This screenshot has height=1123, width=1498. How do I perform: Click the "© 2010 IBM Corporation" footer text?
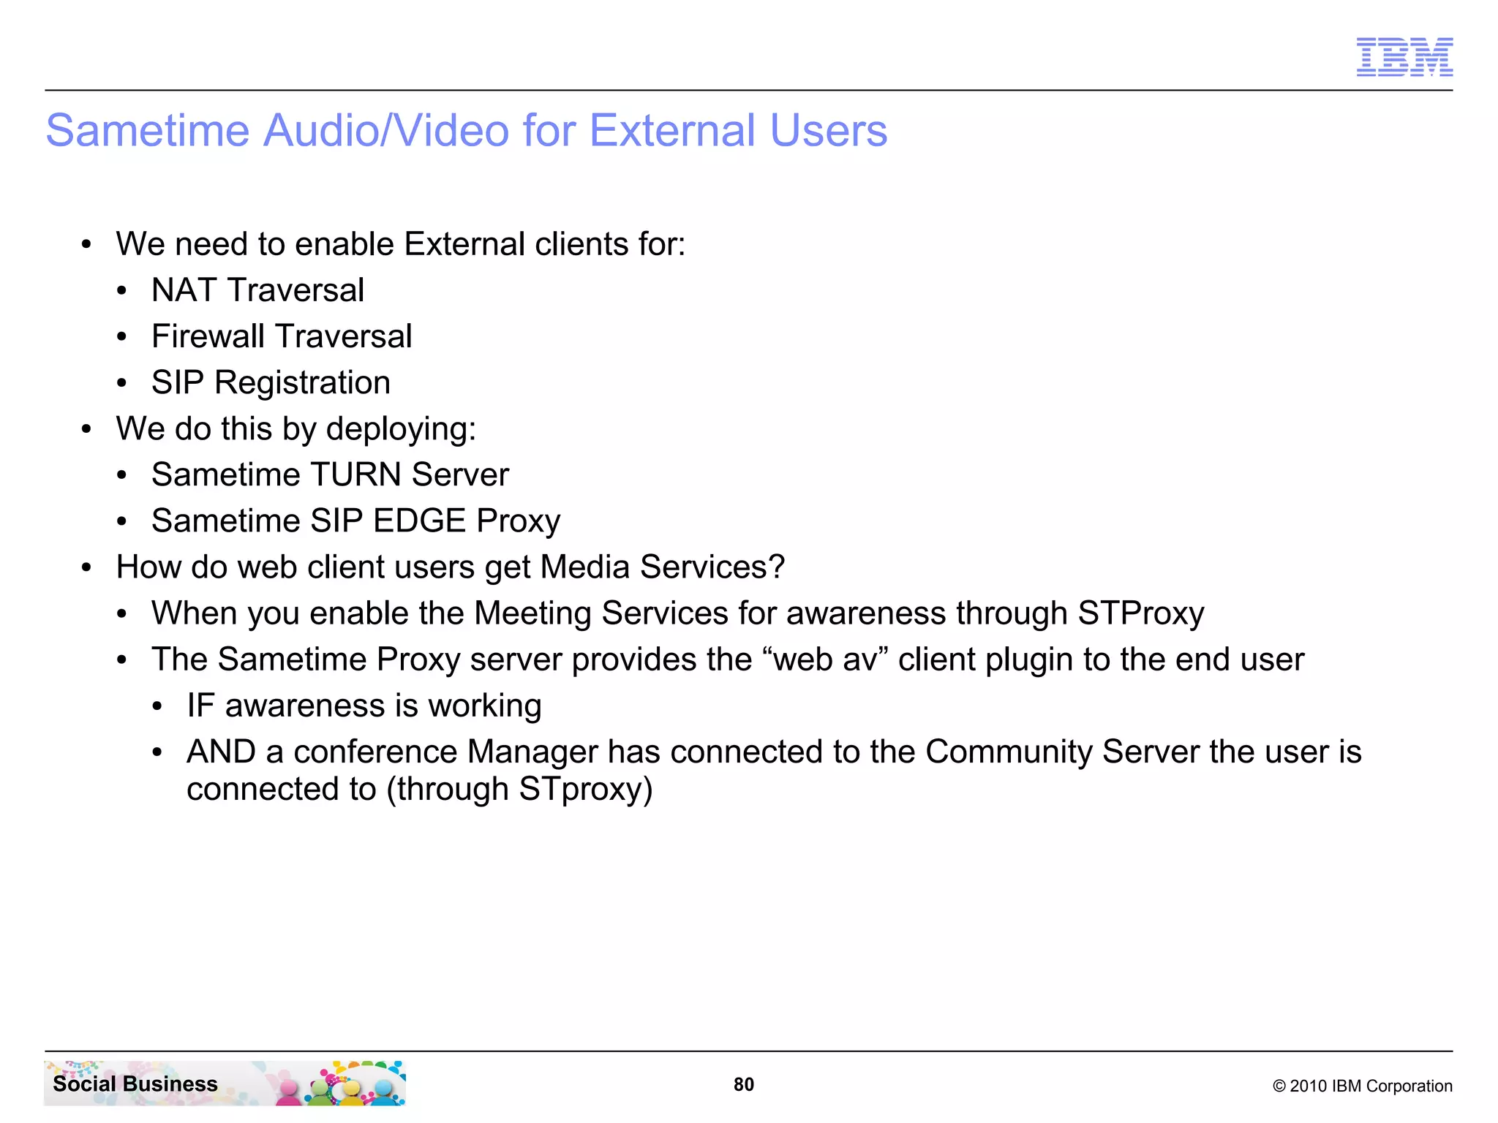(1363, 1086)
